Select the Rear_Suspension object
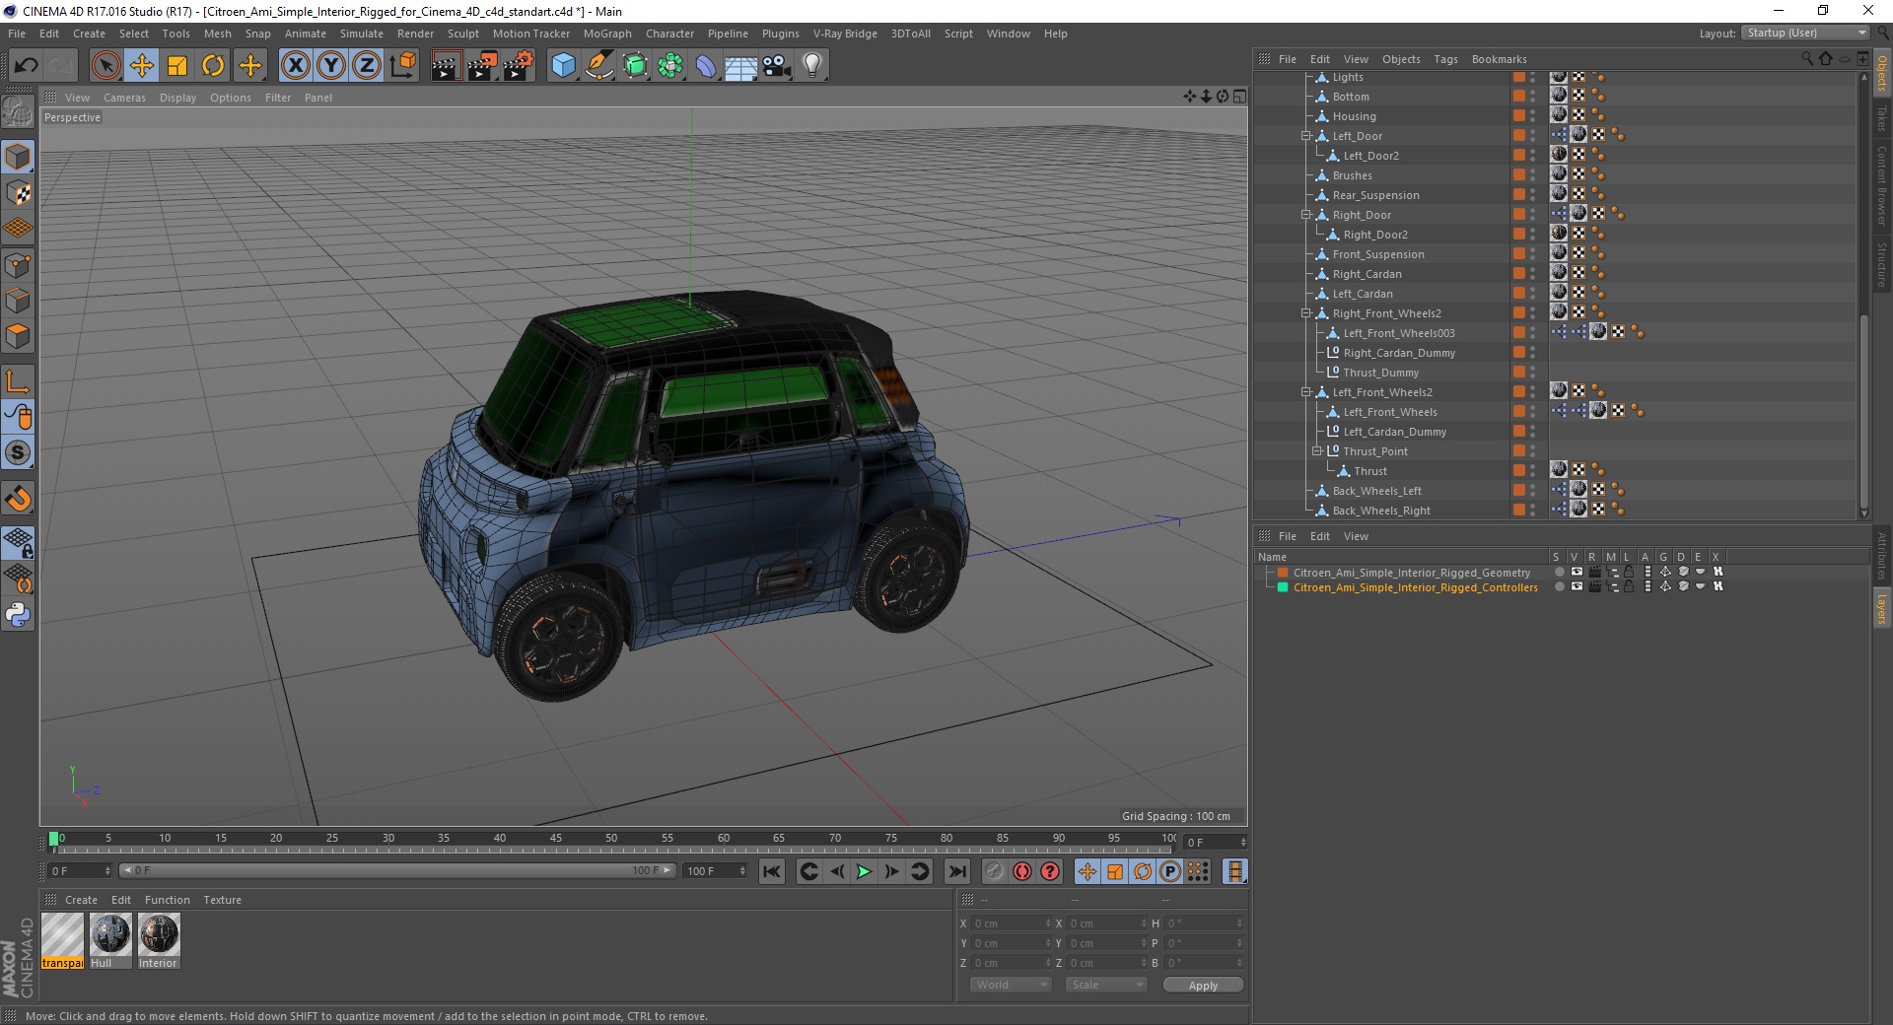Viewport: 1893px width, 1025px height. [x=1375, y=195]
